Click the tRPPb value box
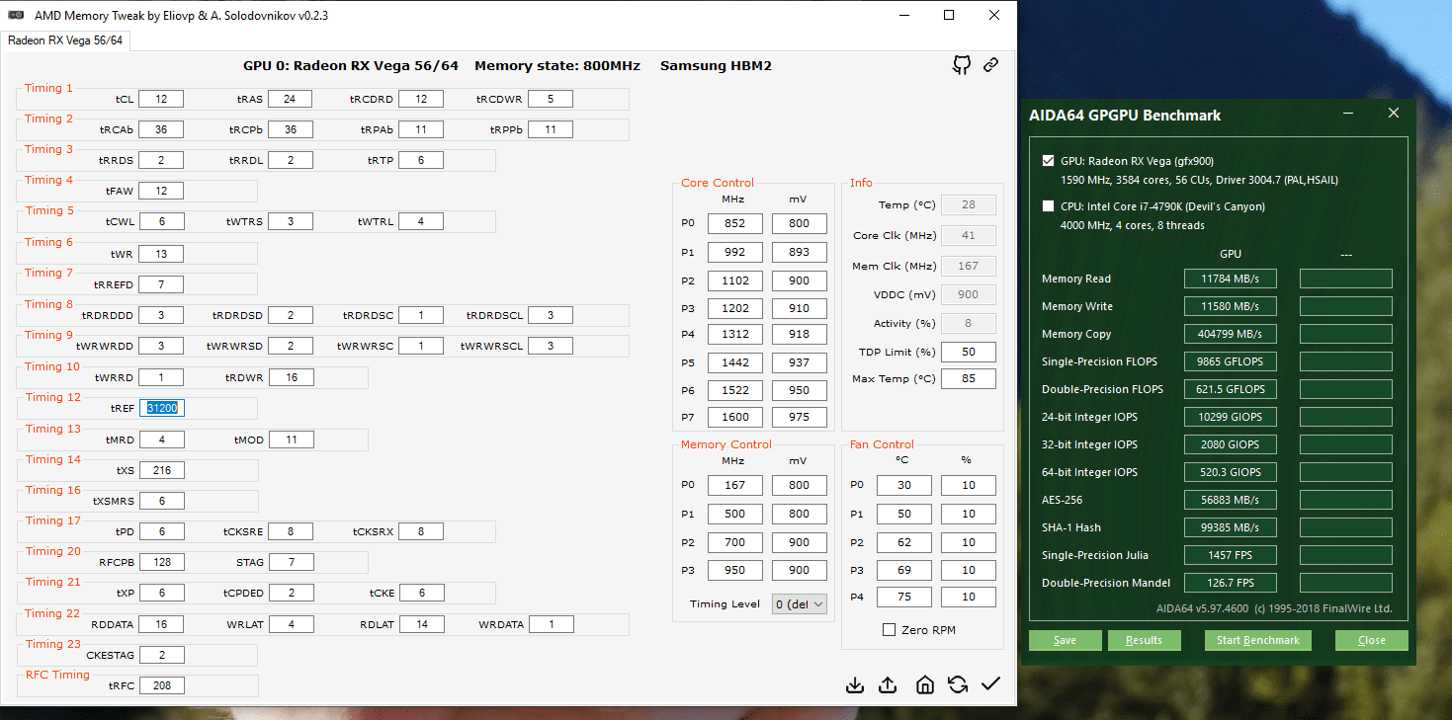 point(551,129)
